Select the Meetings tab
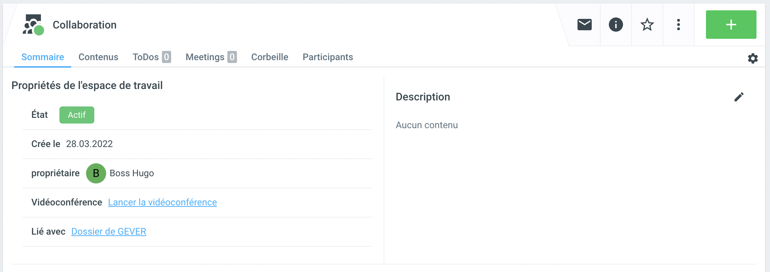770x272 pixels. point(211,57)
